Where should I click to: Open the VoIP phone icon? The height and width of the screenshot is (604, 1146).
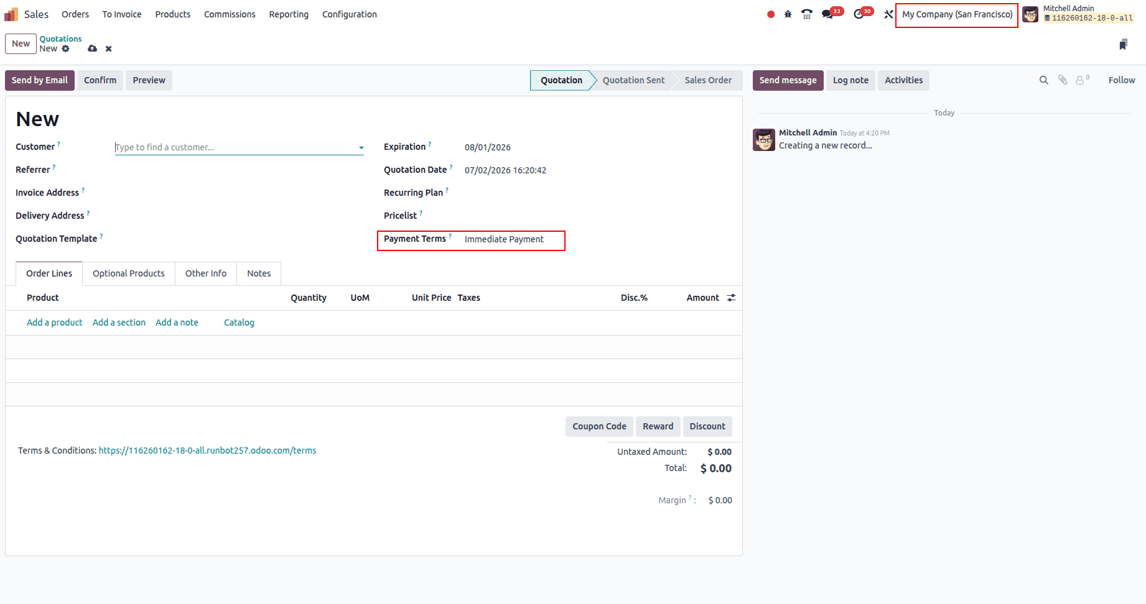tap(807, 14)
